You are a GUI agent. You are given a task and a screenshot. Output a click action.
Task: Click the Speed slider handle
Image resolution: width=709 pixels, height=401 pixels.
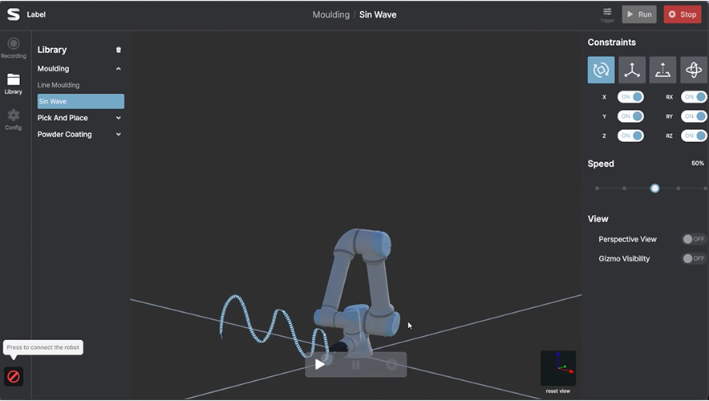654,188
